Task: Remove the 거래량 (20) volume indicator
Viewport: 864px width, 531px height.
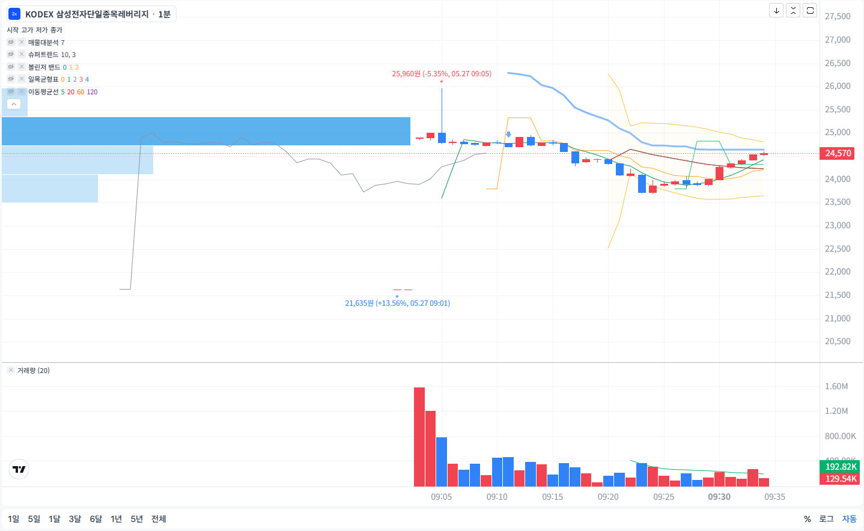Action: [x=11, y=371]
